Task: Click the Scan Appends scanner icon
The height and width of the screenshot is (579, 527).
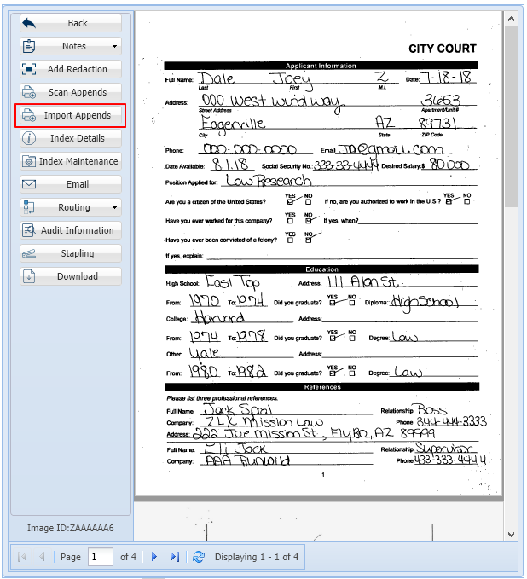Action: tap(29, 92)
